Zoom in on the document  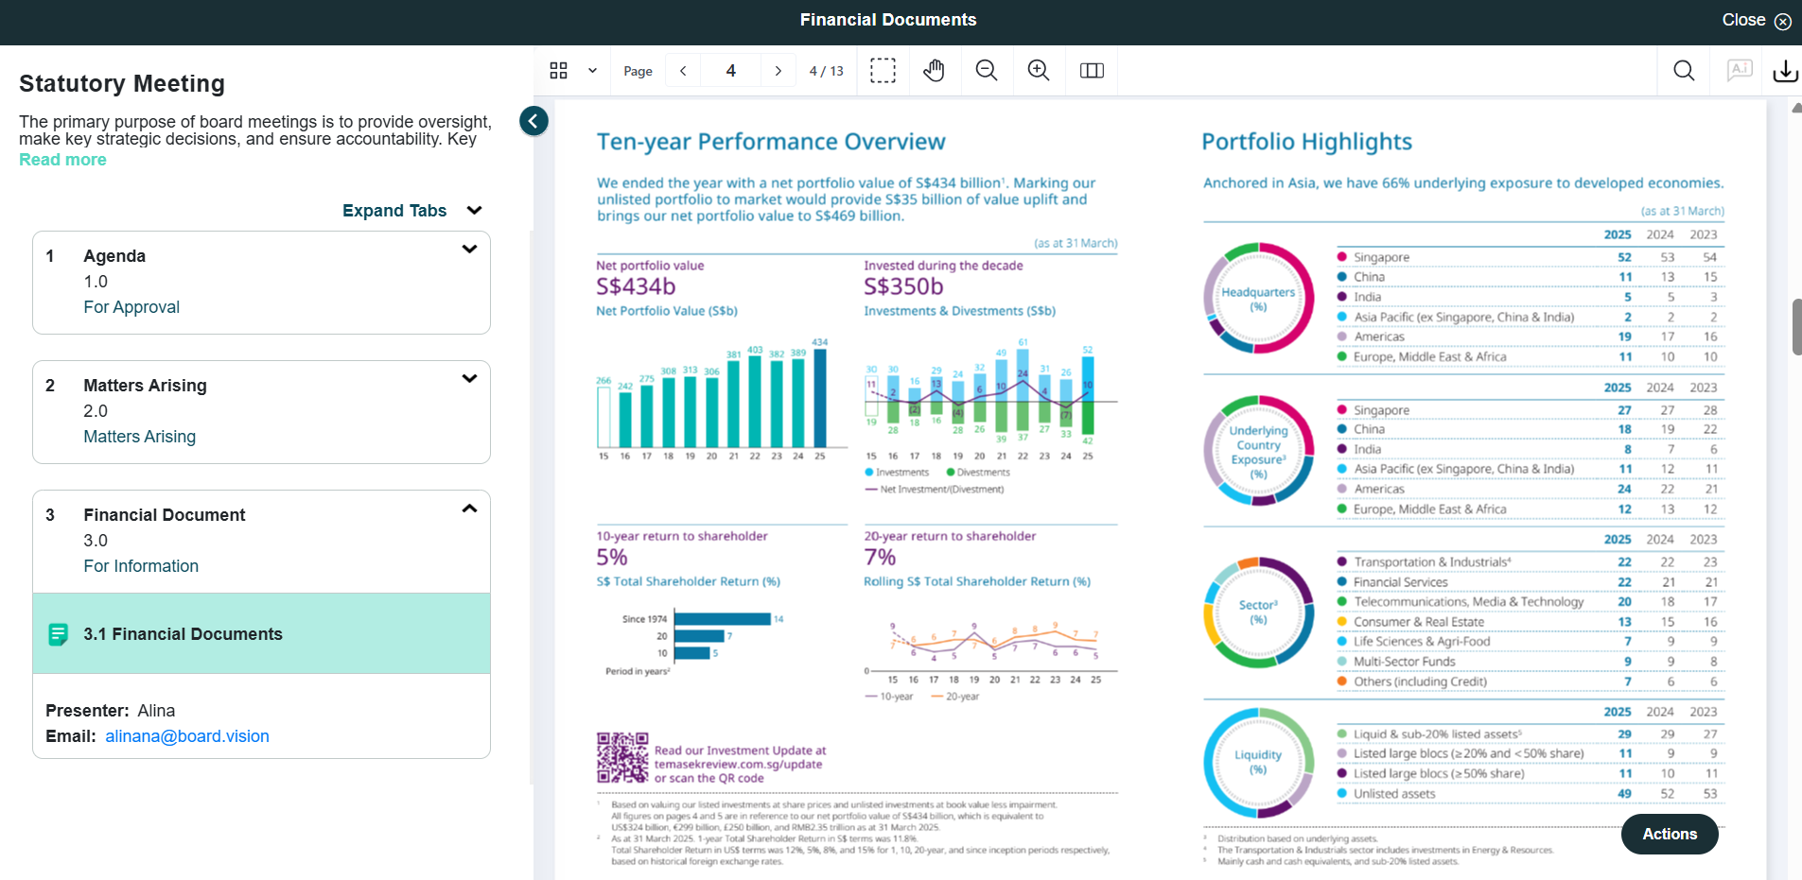click(x=1039, y=71)
